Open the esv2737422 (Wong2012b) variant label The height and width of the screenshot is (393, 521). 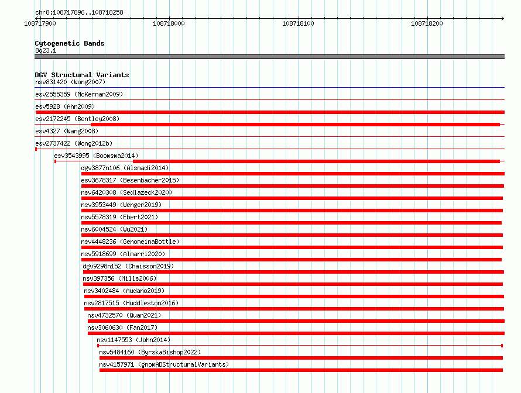[74, 143]
